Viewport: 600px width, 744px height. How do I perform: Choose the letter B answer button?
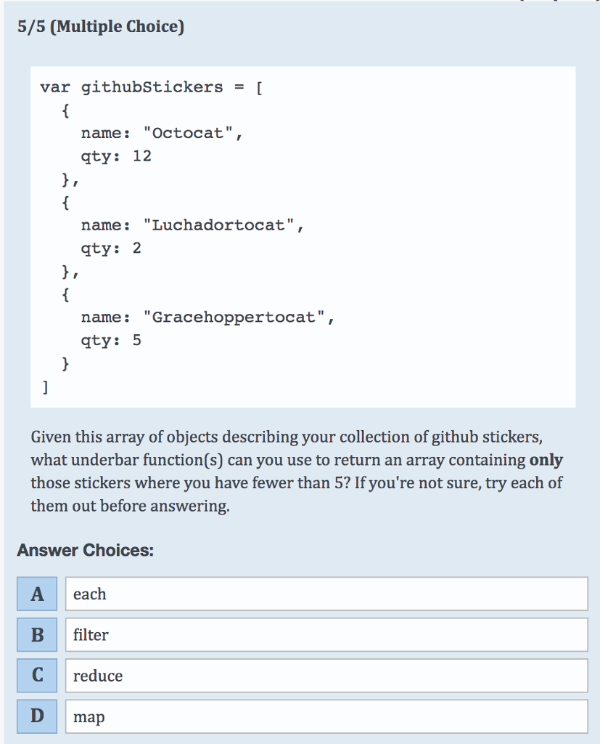click(38, 635)
